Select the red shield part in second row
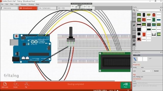Viewport: 163px width, 91px height. click(x=144, y=20)
